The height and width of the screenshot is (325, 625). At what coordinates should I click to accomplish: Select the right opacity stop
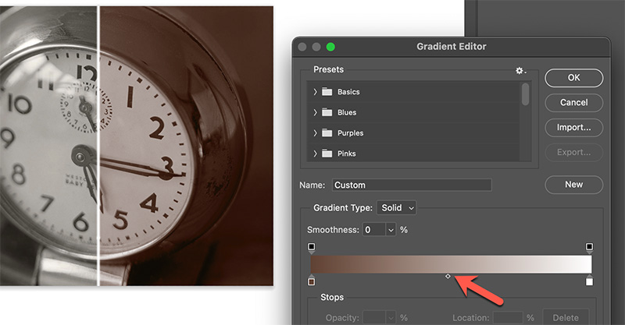(589, 247)
